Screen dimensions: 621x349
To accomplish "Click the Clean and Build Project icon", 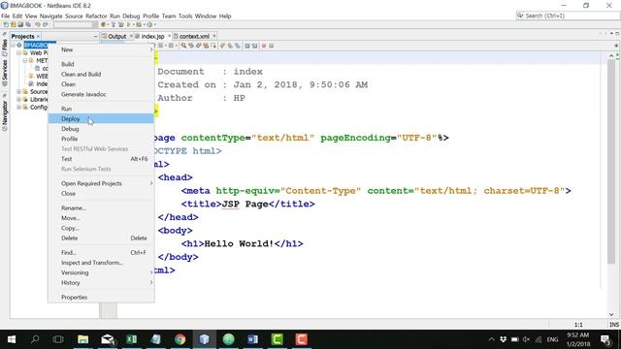I will (x=120, y=24).
